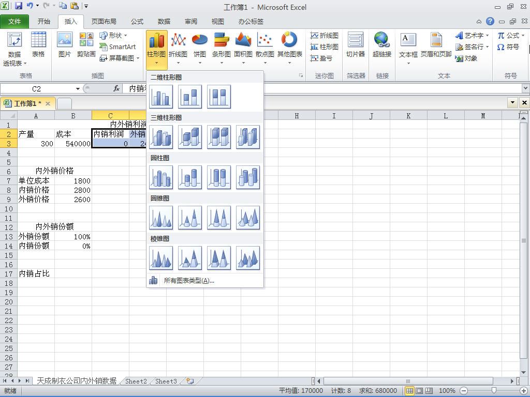Select the stacked cylinder chart

(x=190, y=177)
